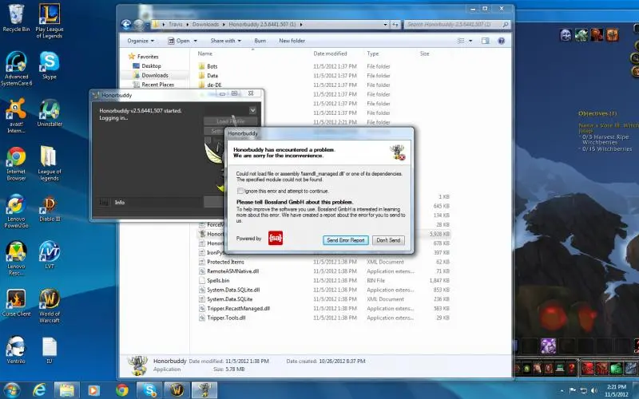Open the Uninstaller desktop shortcut
639x399 pixels.
[50, 113]
